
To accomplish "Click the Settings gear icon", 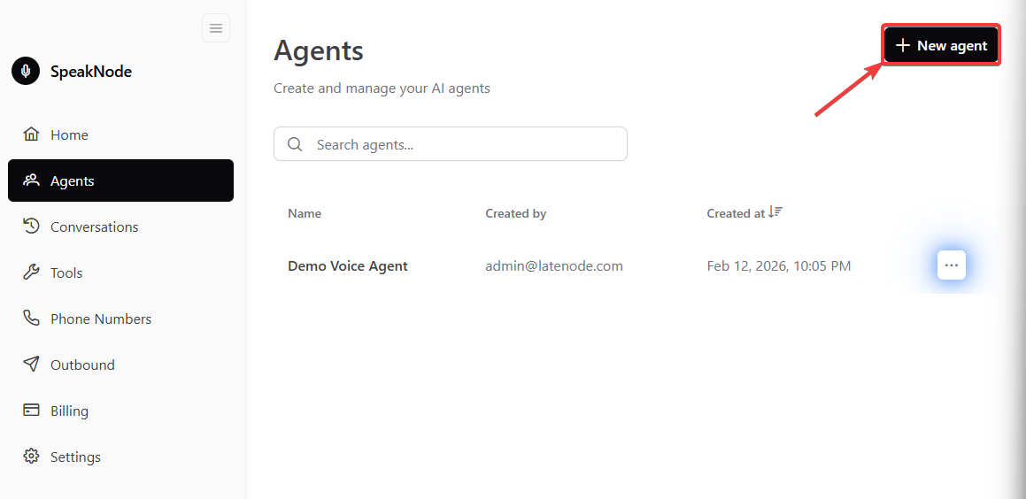I will pyautogui.click(x=31, y=457).
